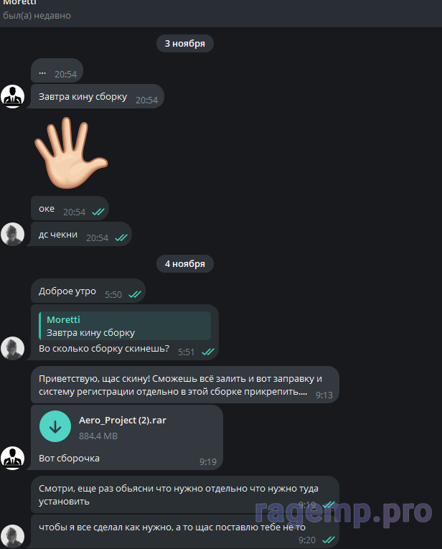Screen dimensions: 442x549
Task: Open Moretti profile from chat header
Action: 20,2
